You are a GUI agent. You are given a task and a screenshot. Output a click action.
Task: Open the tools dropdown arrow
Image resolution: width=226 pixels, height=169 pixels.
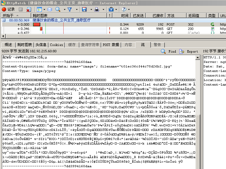pos(116,10)
